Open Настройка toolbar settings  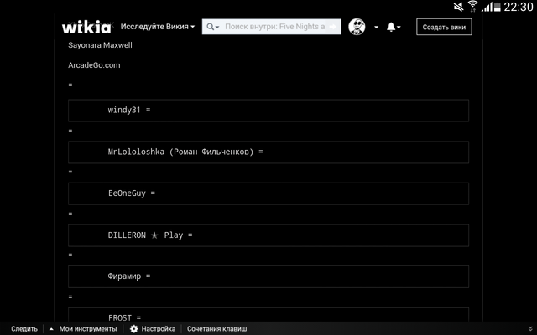click(159, 329)
